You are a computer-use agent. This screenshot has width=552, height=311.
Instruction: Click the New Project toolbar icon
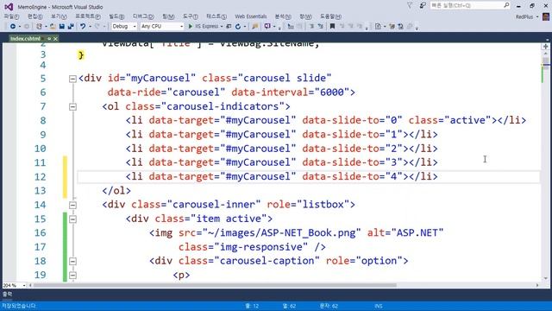[39, 27]
